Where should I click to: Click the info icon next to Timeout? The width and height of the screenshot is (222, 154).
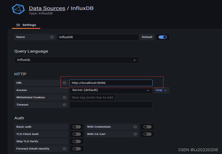64,105
